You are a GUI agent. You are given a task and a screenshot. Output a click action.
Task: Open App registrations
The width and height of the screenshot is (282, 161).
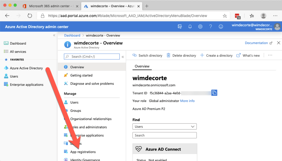pos(83,152)
